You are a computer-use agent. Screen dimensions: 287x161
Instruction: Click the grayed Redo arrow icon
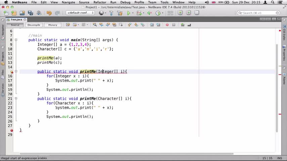[x=57, y=13]
